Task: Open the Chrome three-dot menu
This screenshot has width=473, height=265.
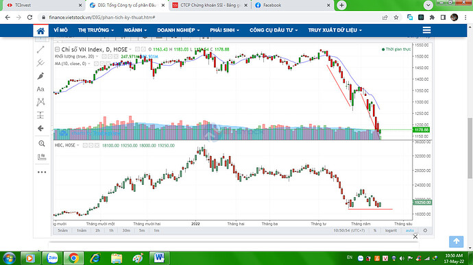Action: (465, 18)
